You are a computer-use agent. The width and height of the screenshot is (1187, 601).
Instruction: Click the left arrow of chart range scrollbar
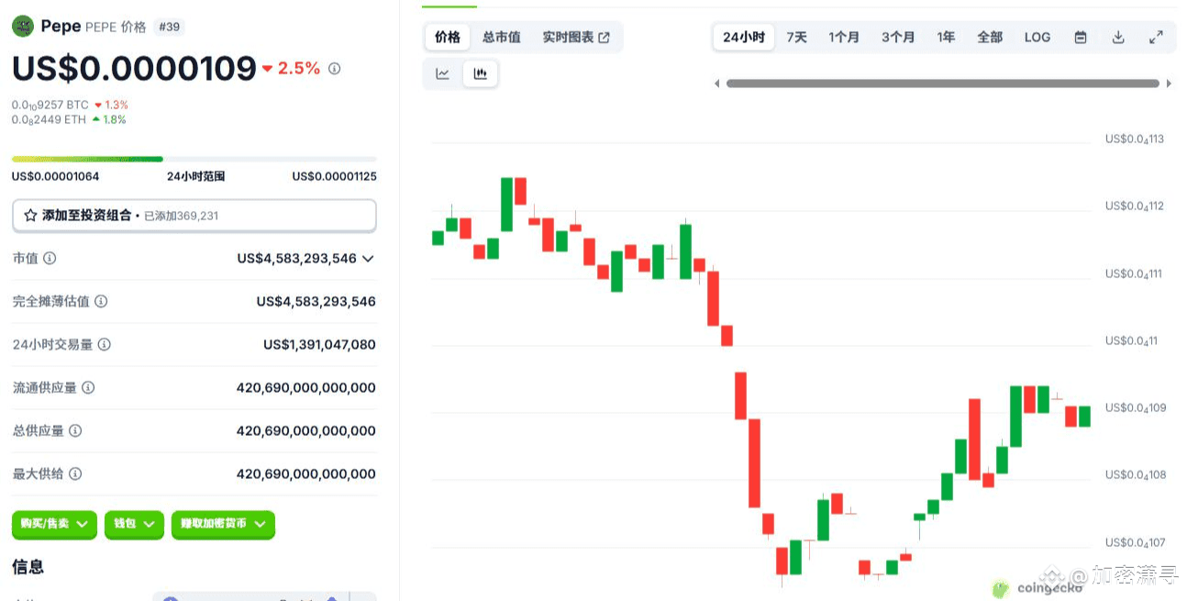pyautogui.click(x=717, y=83)
